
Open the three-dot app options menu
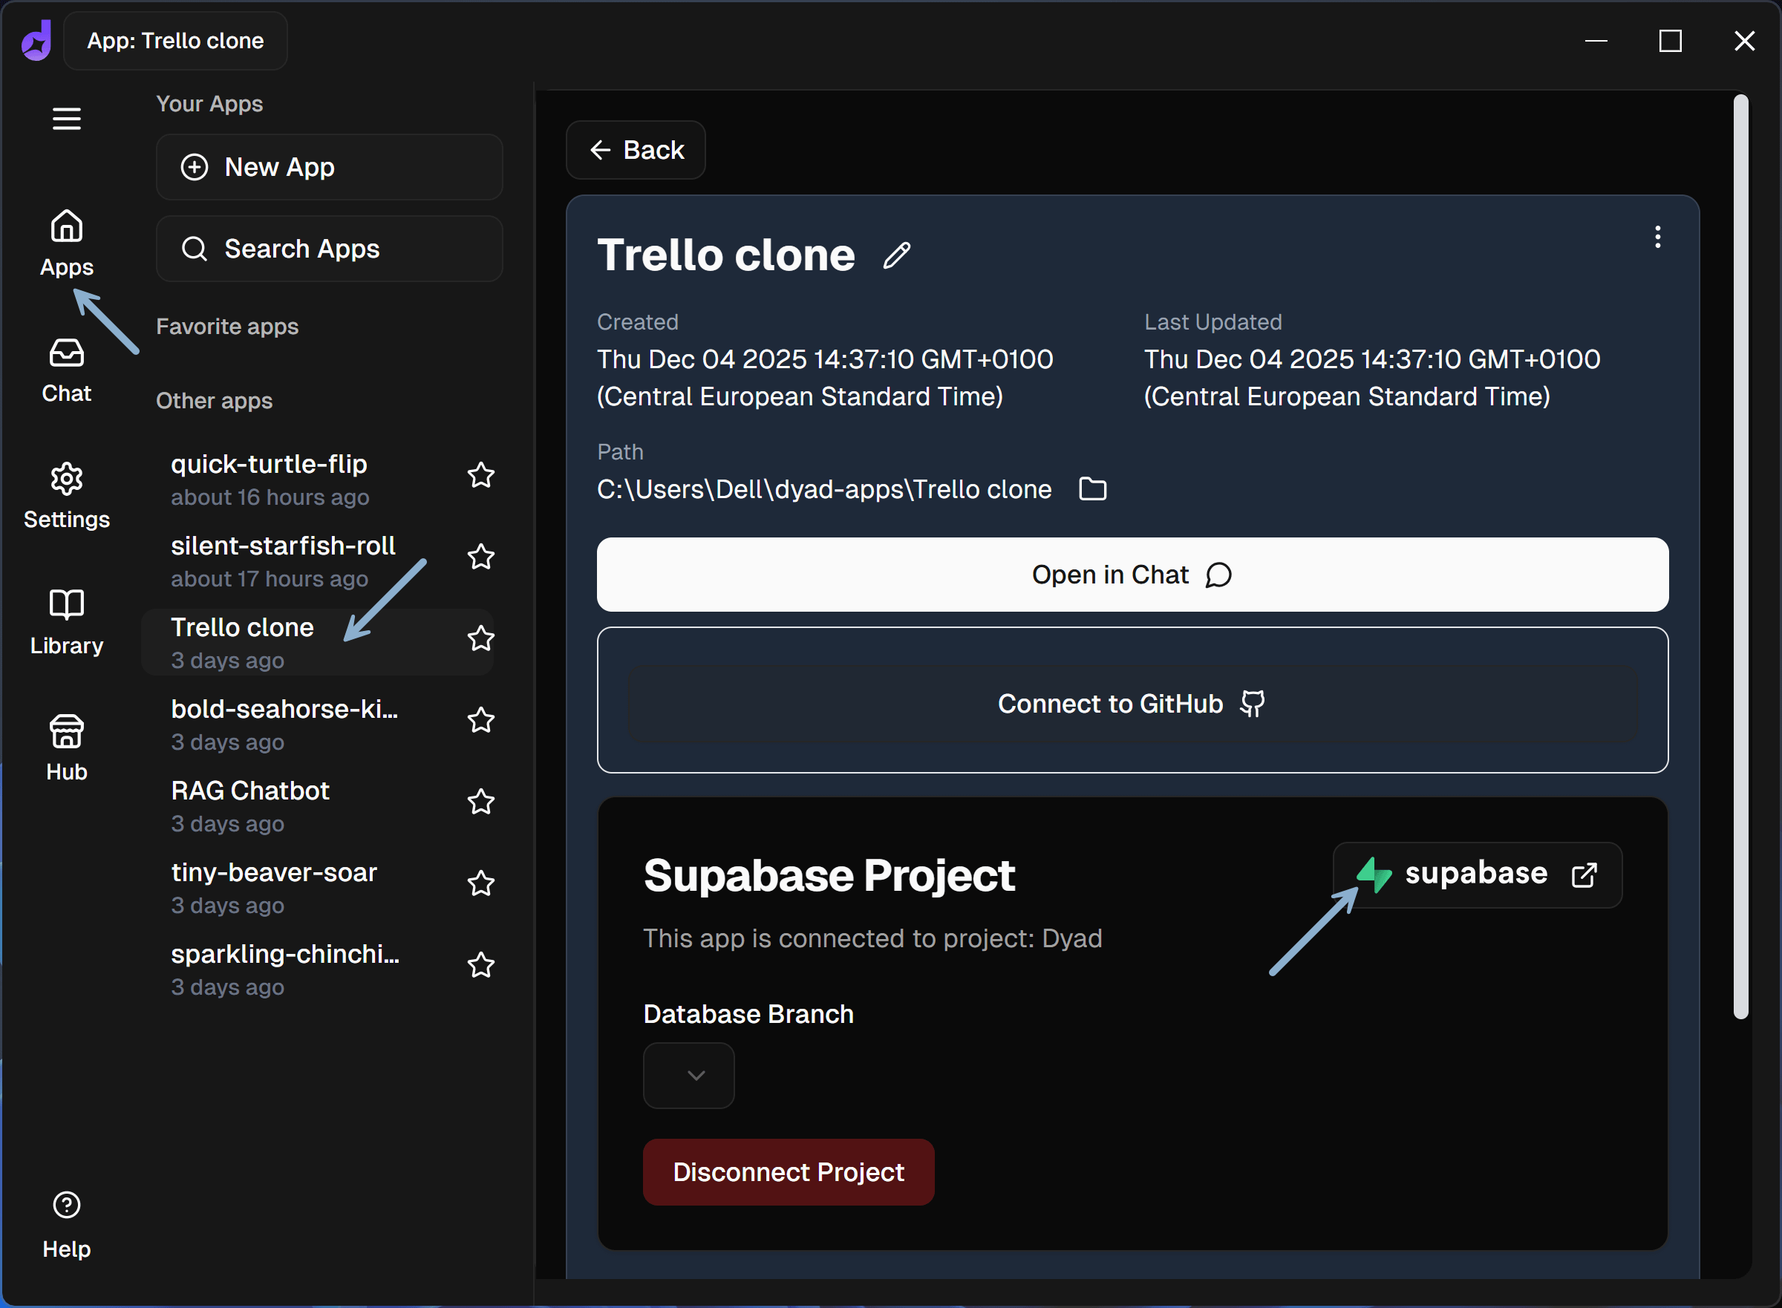coord(1657,237)
